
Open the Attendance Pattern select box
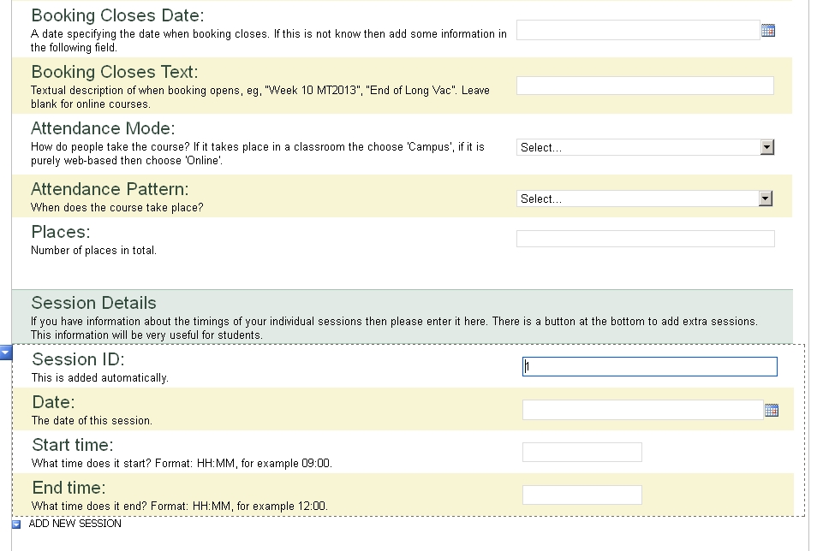tap(645, 198)
